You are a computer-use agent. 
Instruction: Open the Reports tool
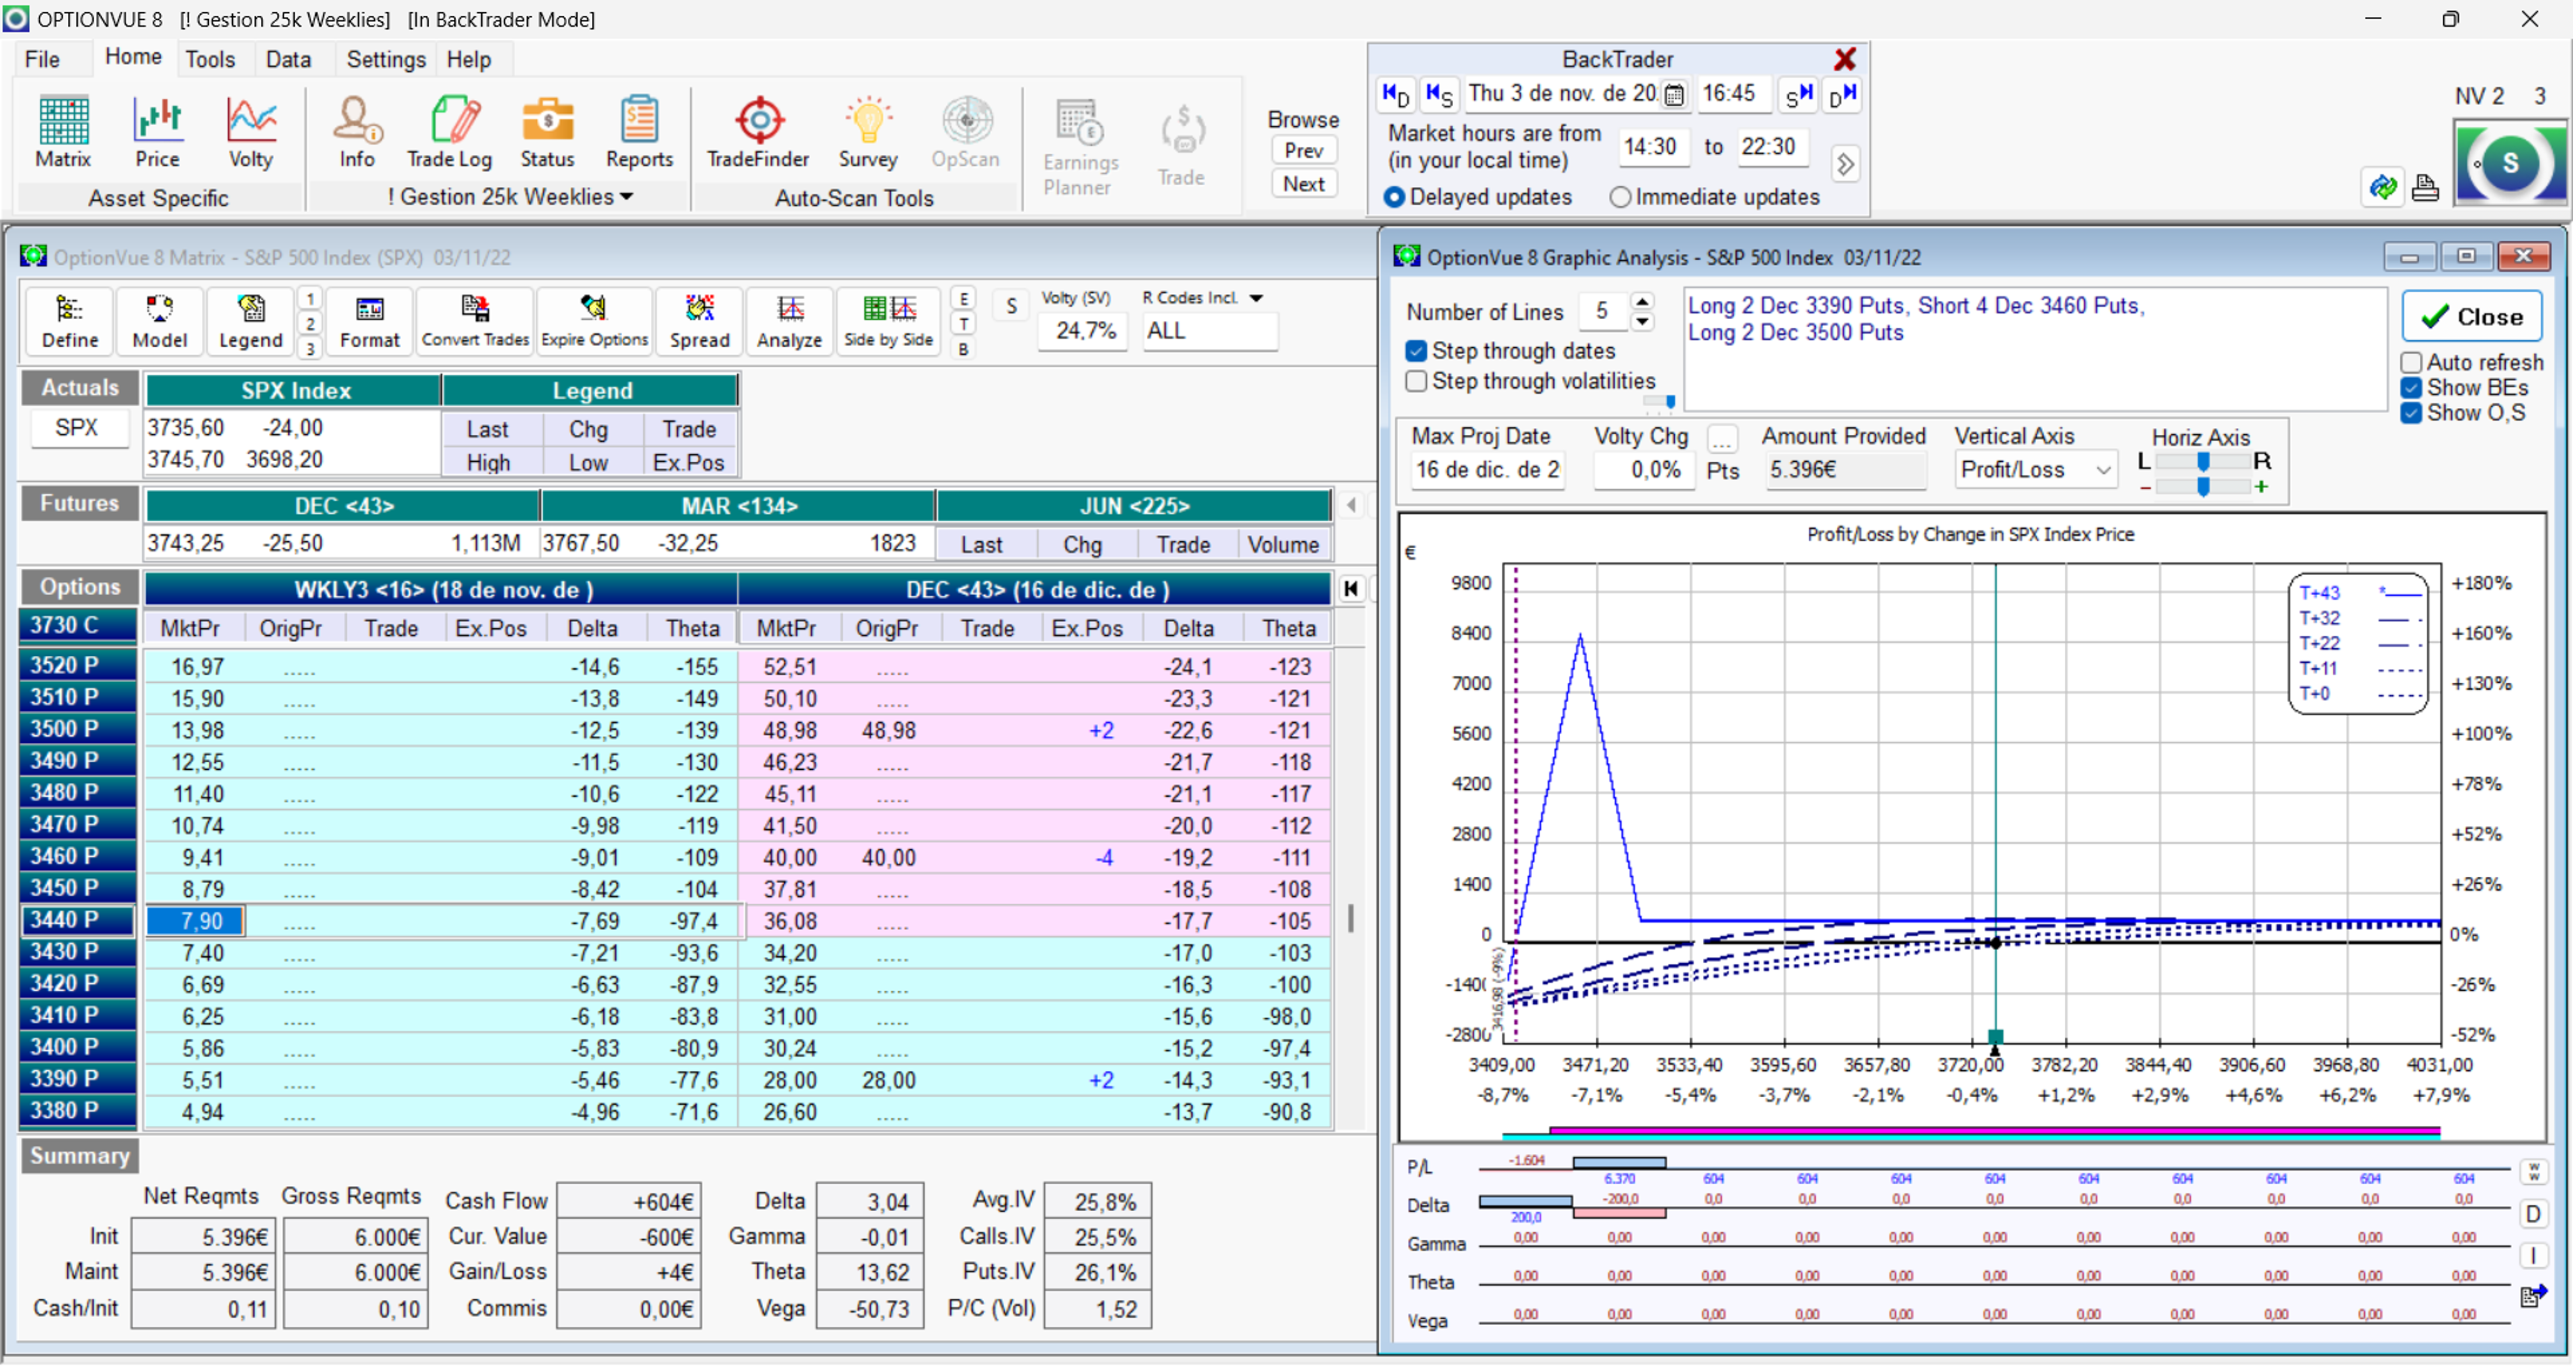pyautogui.click(x=639, y=132)
